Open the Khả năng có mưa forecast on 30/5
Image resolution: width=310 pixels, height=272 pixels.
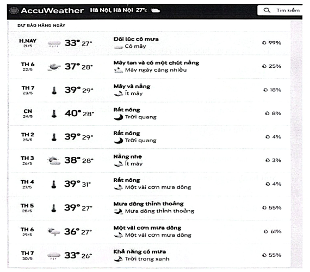pos(140,252)
